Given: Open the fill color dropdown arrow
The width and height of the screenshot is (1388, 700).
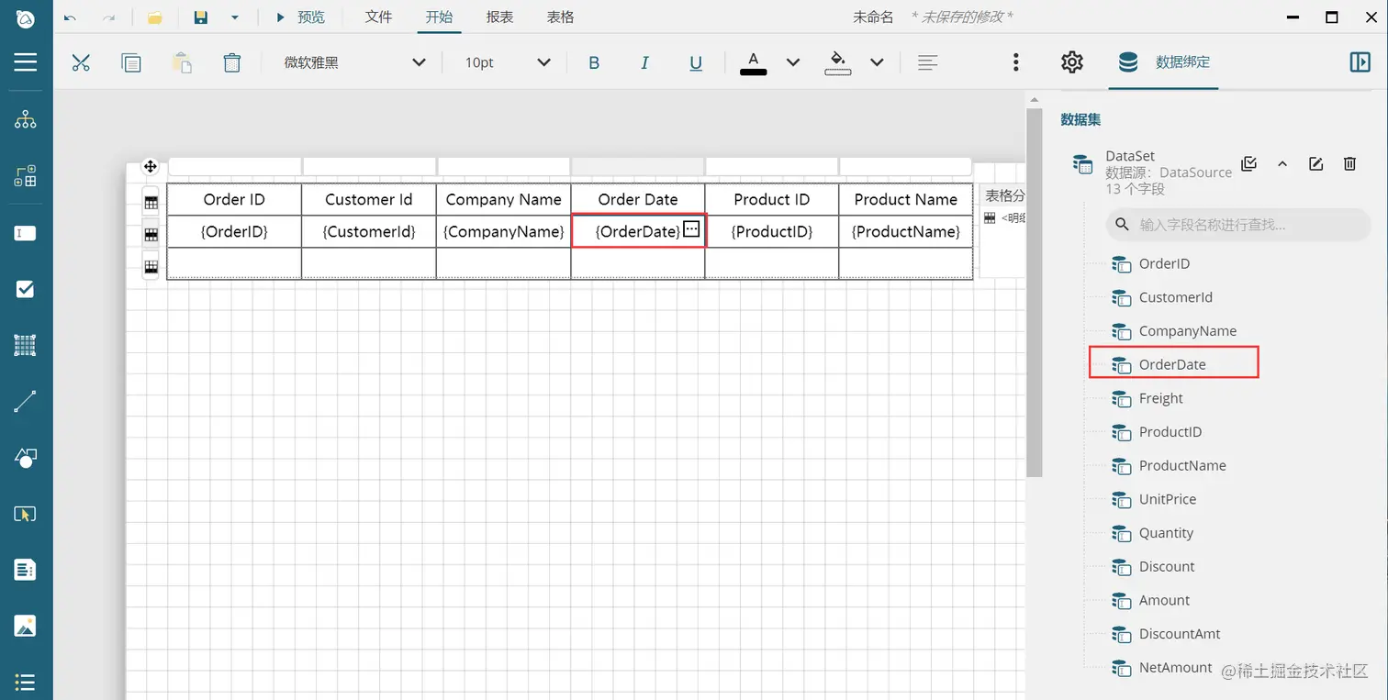Looking at the screenshot, I should [877, 62].
